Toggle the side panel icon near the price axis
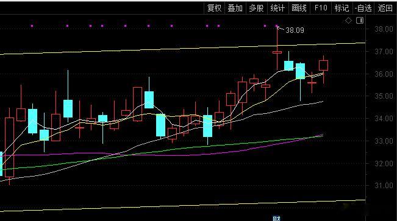Screen dimensions: 397x221 tap(360, 20)
